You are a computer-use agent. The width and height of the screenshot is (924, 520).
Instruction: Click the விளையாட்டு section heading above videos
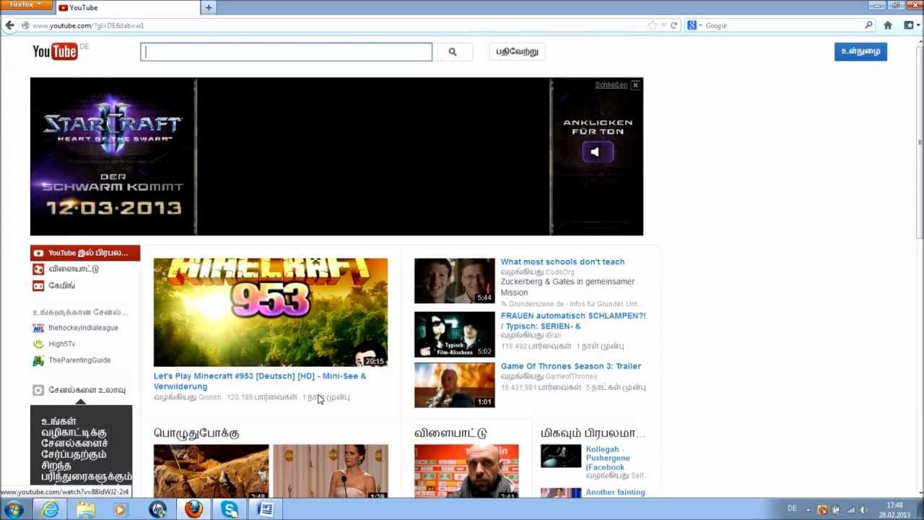[x=450, y=433]
